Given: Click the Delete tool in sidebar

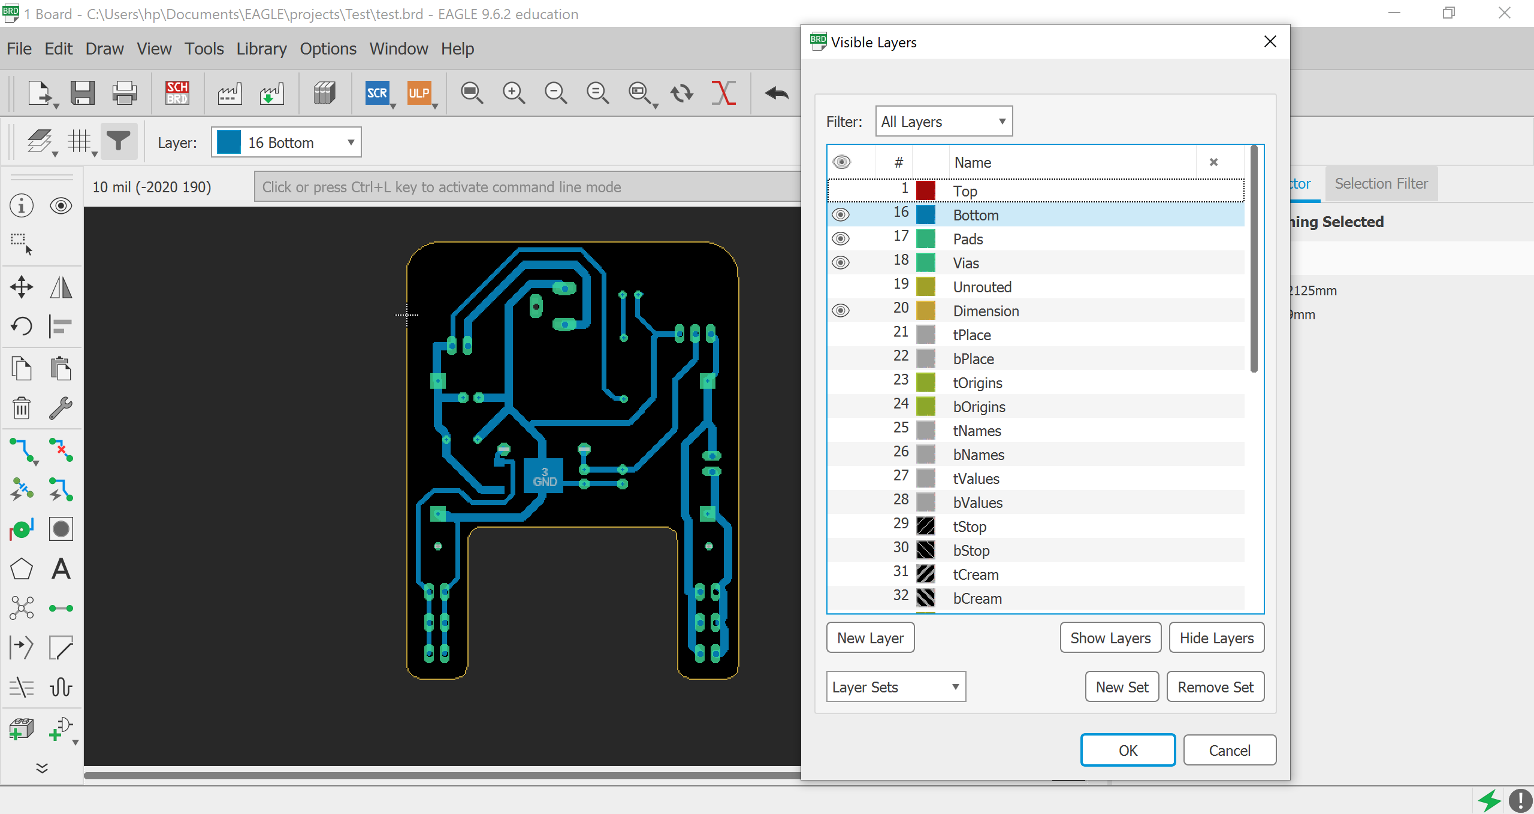Looking at the screenshot, I should coord(20,407).
